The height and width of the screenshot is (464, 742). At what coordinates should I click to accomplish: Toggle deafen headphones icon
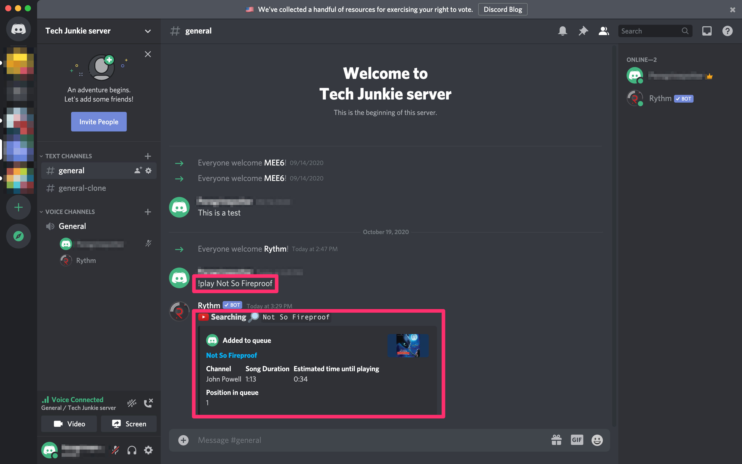coord(132,450)
